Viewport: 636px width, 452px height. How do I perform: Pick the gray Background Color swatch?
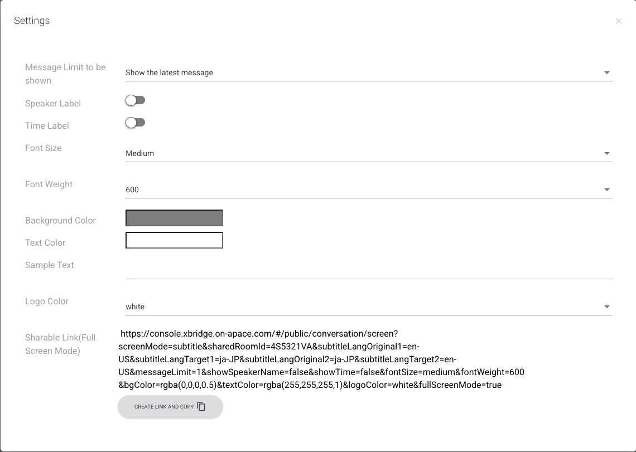(x=174, y=218)
